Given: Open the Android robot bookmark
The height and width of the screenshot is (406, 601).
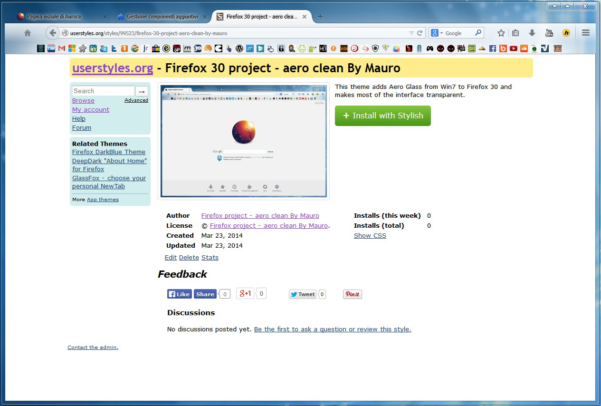Looking at the screenshot, I should click(312, 48).
